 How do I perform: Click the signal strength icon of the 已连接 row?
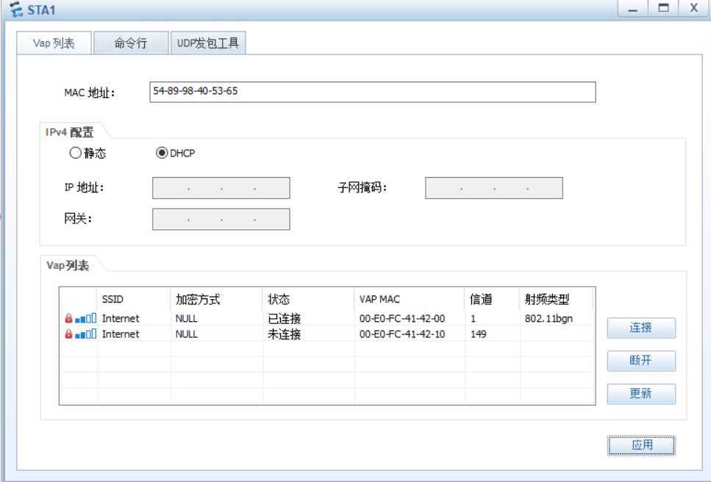click(86, 318)
